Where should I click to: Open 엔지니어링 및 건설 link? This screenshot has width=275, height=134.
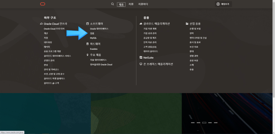tap(198, 38)
